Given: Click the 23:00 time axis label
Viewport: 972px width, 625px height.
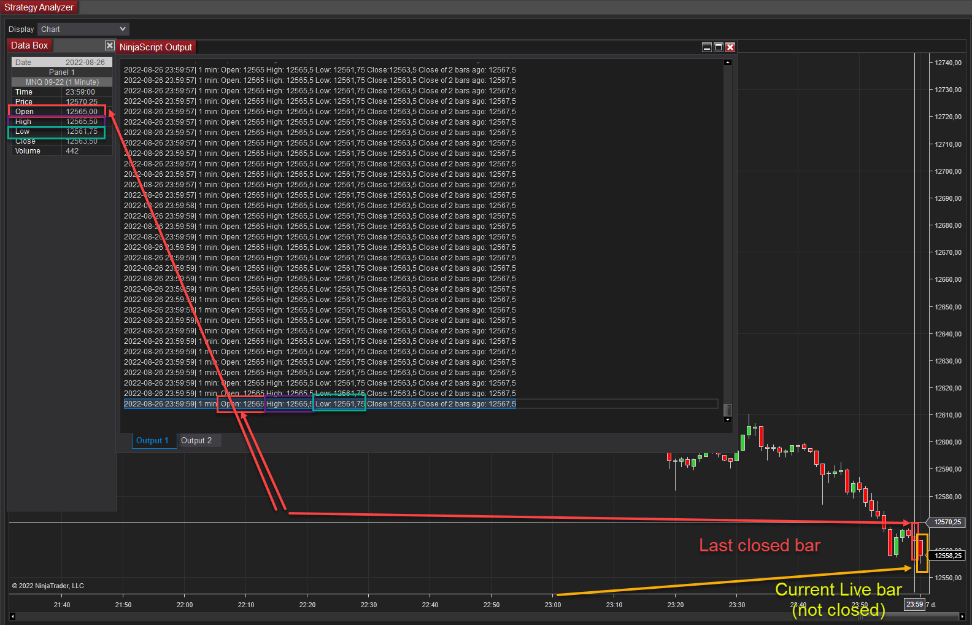Looking at the screenshot, I should (553, 605).
